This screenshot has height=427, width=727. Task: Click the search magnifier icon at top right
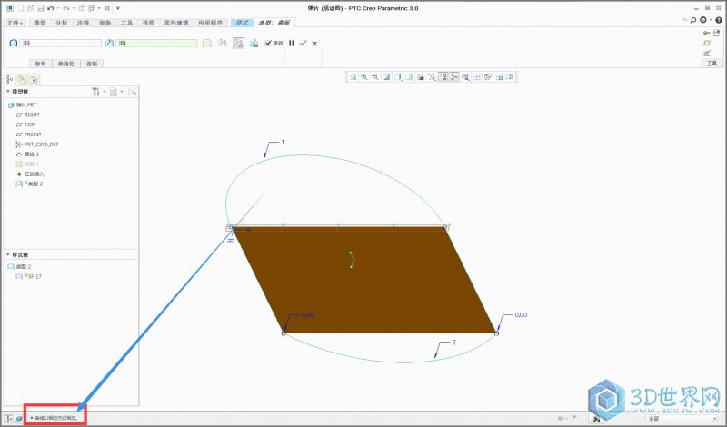(693, 20)
